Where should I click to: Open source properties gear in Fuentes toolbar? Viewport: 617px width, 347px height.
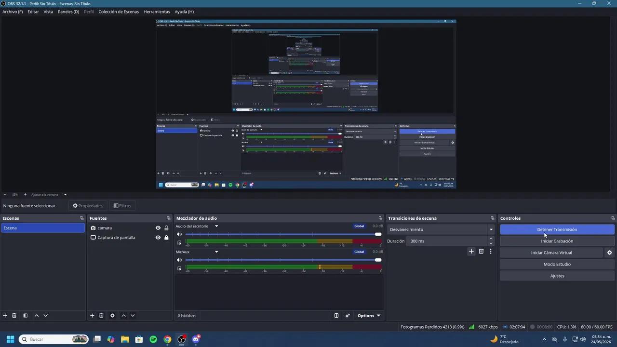[112, 316]
